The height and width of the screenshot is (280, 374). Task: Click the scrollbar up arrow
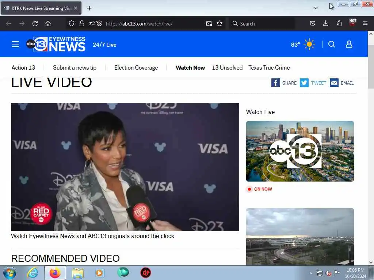coord(371,34)
